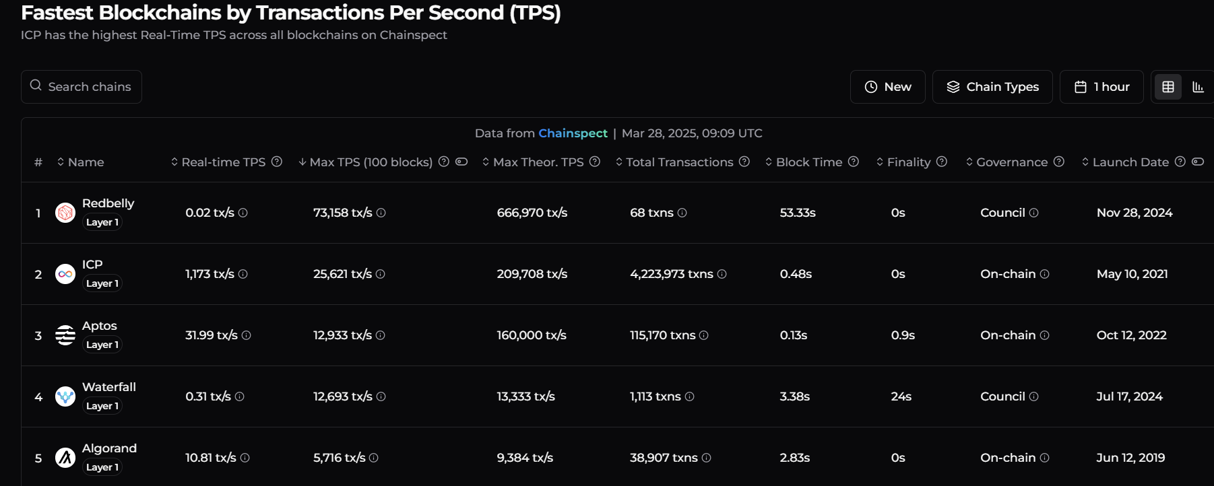Toggle the Launch Date column switch
The width and height of the screenshot is (1214, 486).
[x=1198, y=162]
